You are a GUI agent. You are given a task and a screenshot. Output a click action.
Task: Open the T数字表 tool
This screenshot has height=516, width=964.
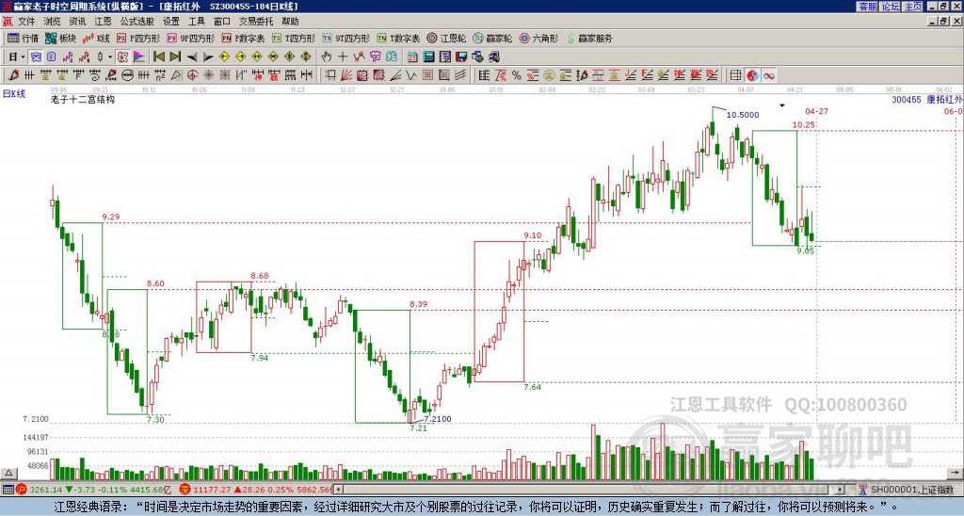click(x=398, y=38)
